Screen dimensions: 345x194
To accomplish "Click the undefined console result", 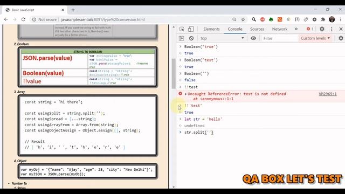I will (x=194, y=126).
